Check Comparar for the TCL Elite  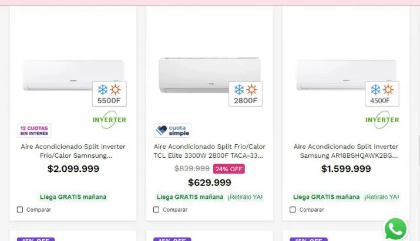[x=156, y=209]
